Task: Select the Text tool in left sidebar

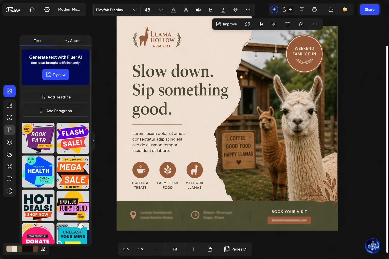Action: click(9, 130)
